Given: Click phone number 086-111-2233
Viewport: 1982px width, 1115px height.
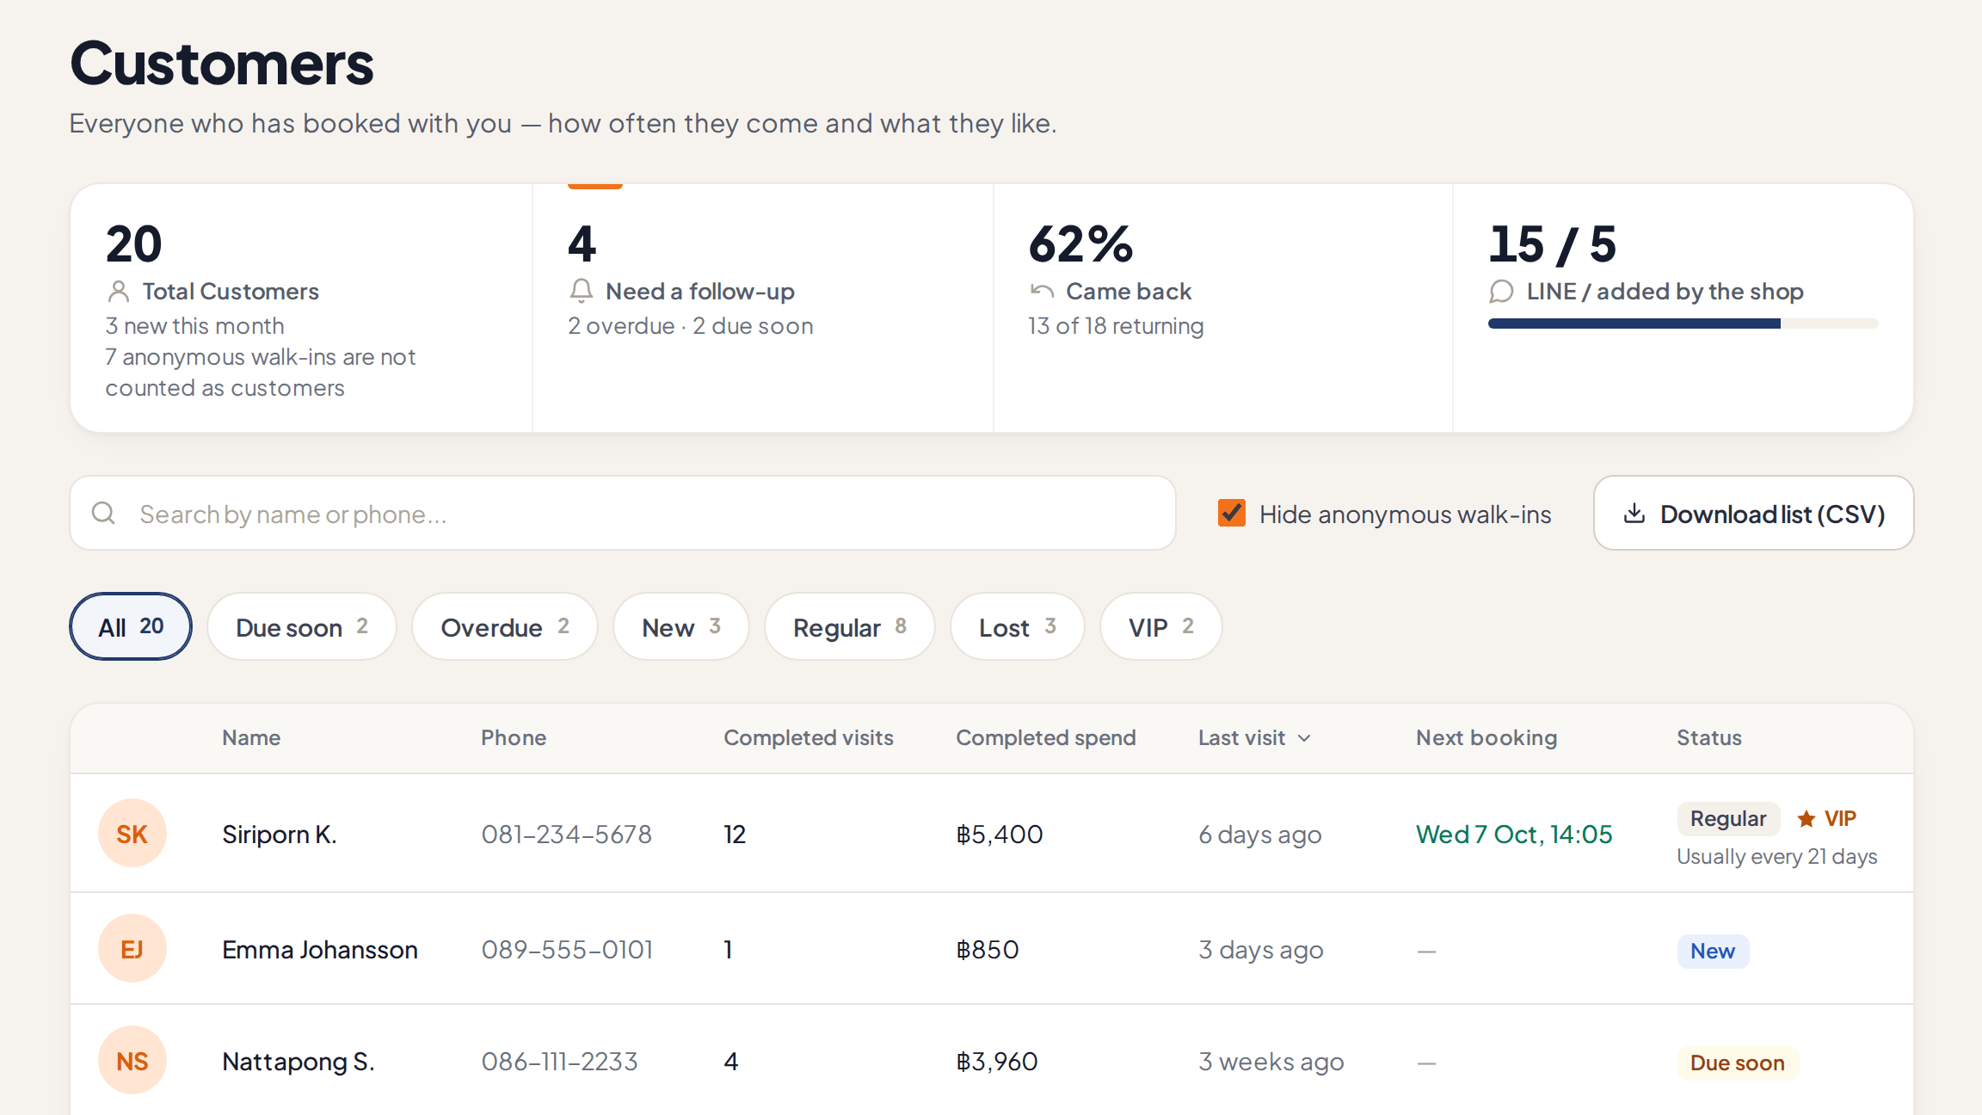Looking at the screenshot, I should tap(560, 1062).
